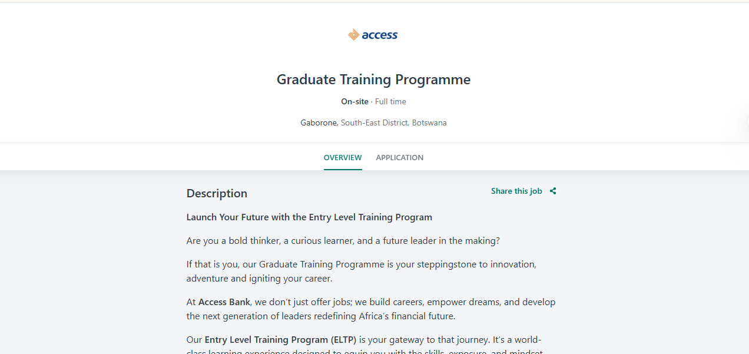749x354 pixels.
Task: Click the "Full time" employment type label
Action: tap(390, 101)
